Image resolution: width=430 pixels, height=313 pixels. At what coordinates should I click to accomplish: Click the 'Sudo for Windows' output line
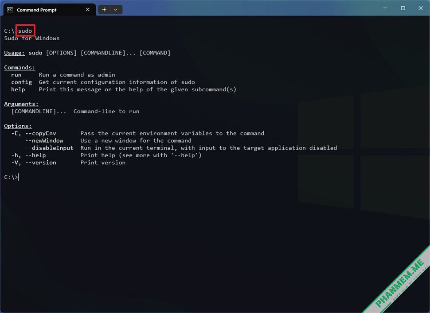(32, 38)
